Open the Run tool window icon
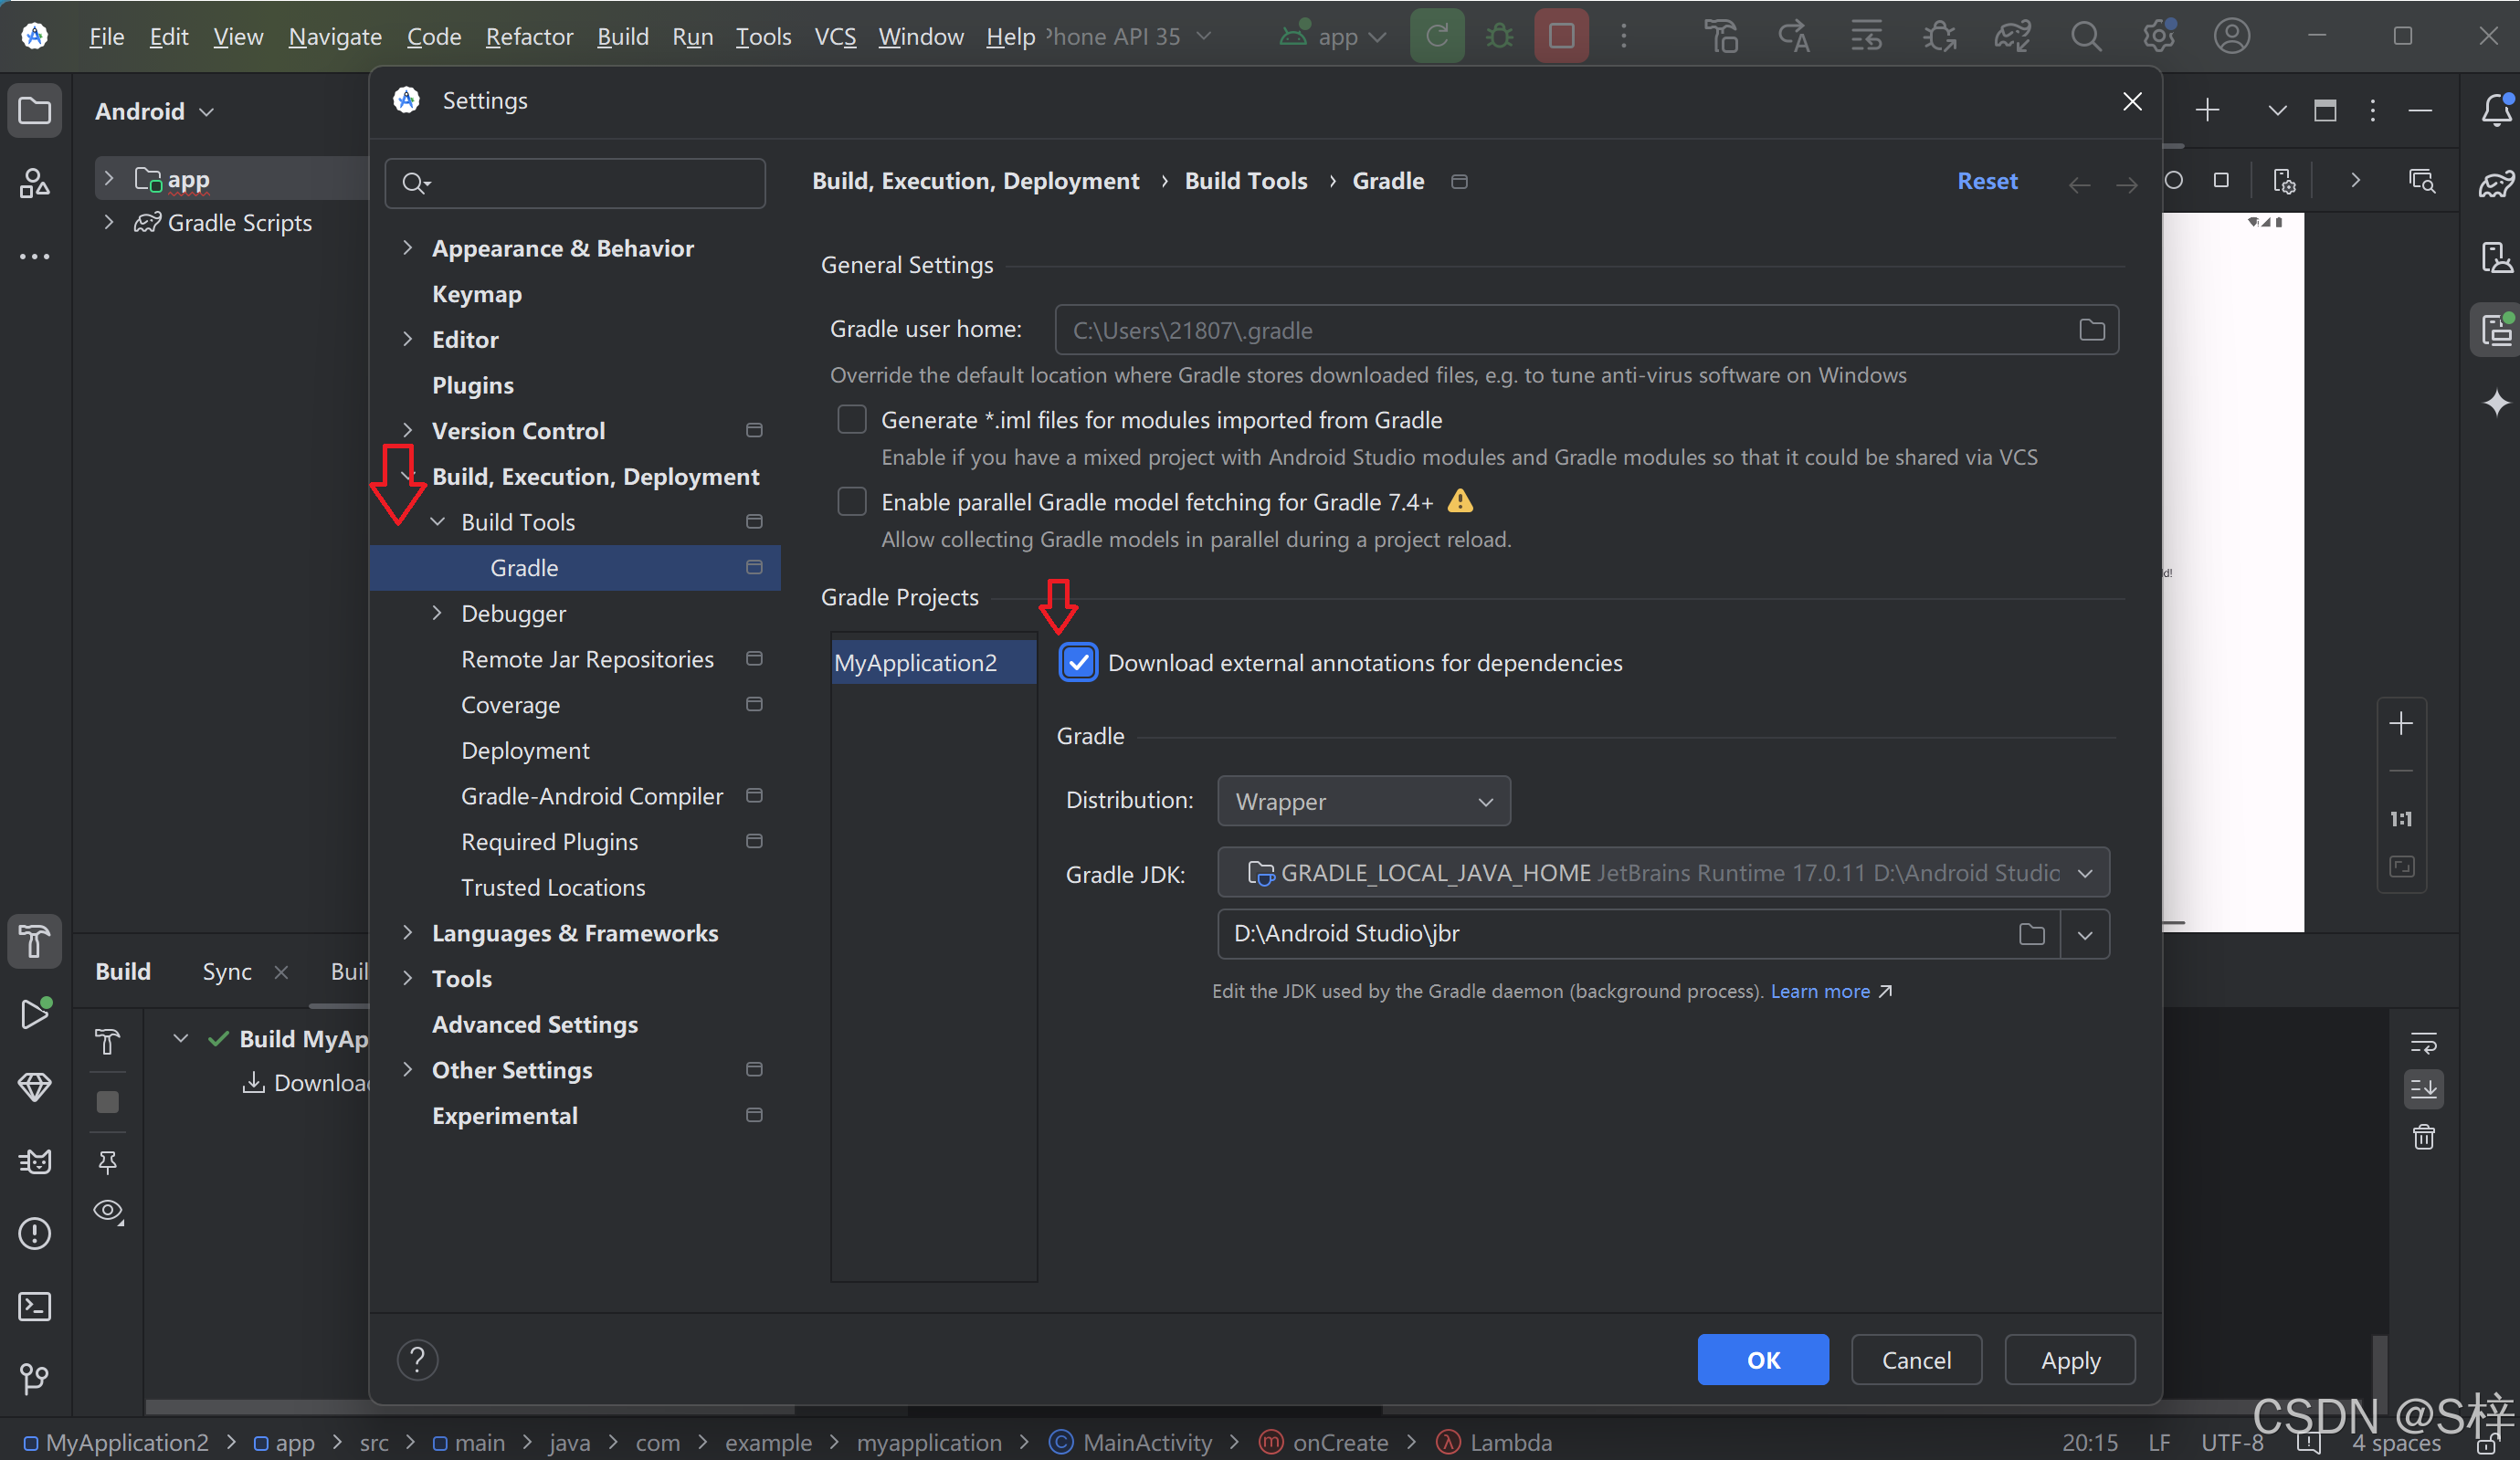 tap(34, 1013)
